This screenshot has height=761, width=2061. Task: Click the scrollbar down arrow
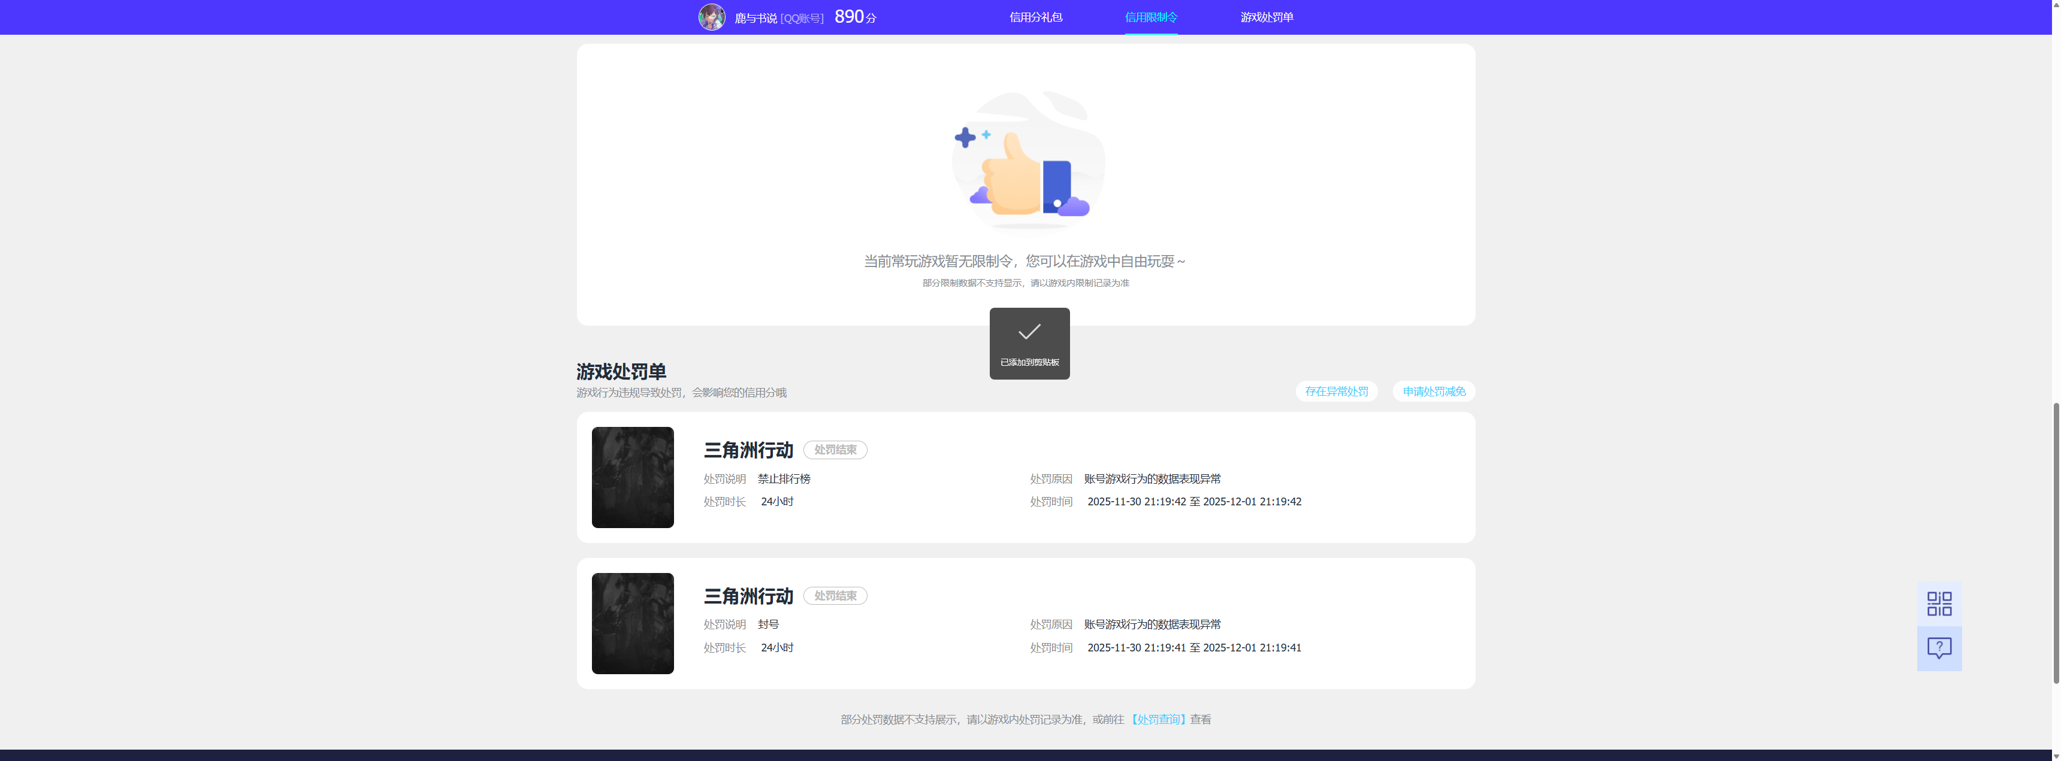2056,756
